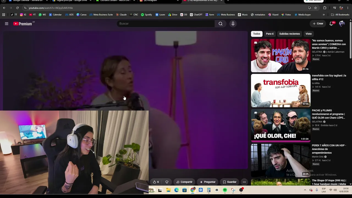Open the YouTube hamburger guide menu
The image size is (352, 198).
[7, 24]
